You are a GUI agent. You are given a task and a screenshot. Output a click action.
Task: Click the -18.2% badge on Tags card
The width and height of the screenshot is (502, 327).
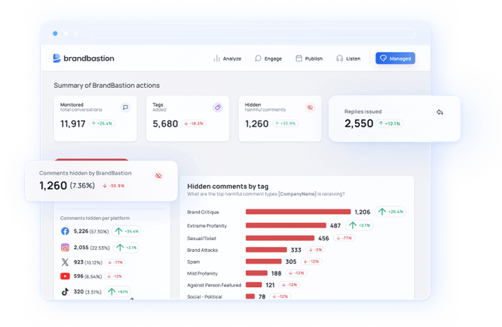pos(193,124)
